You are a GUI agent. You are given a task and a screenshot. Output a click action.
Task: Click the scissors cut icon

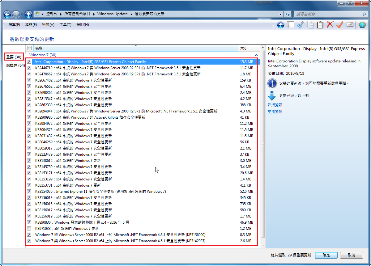tap(300, 25)
